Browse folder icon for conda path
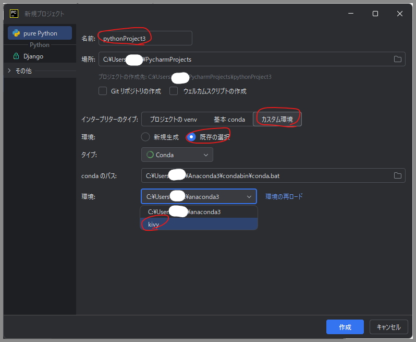 397,175
